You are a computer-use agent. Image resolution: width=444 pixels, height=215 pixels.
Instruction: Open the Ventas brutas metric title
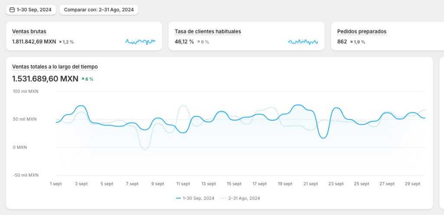click(x=29, y=32)
